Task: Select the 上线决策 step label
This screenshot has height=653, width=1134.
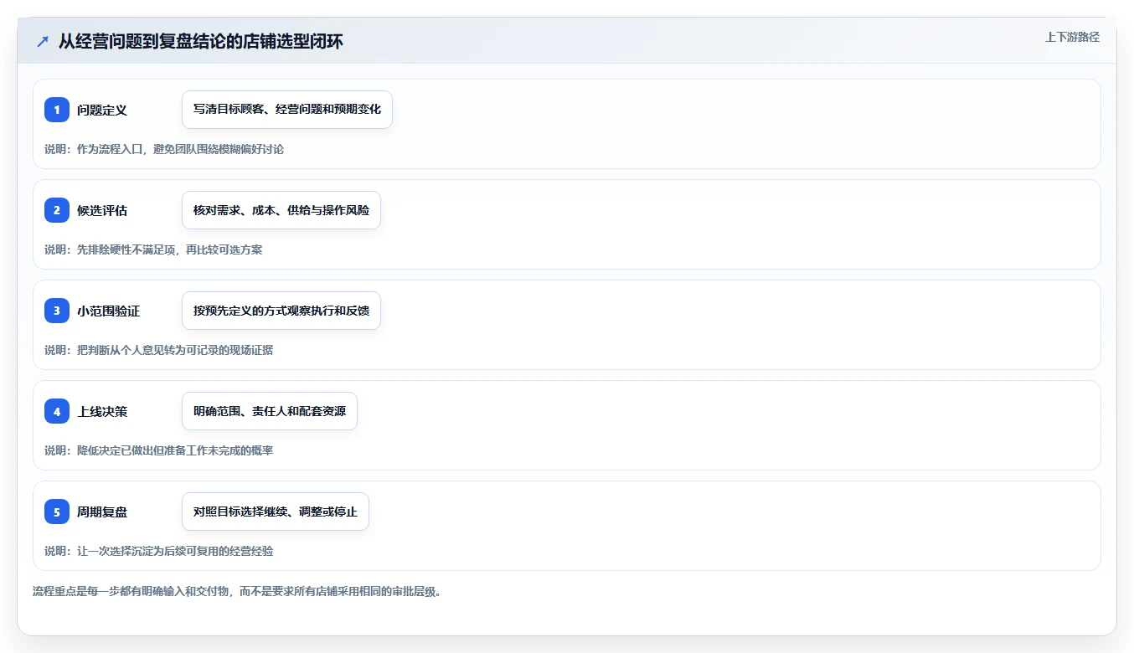Action: [x=102, y=411]
